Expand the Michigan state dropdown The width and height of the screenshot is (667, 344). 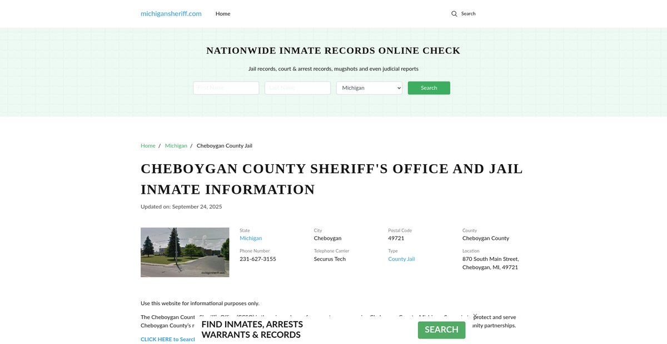pos(369,88)
